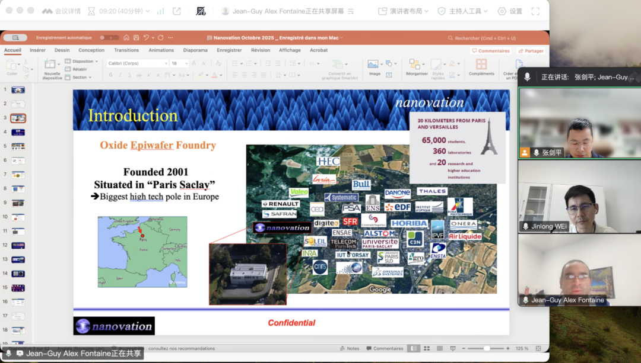The image size is (641, 363).
Task: Toggle the Enregistrement automatique switch
Action: 109,38
